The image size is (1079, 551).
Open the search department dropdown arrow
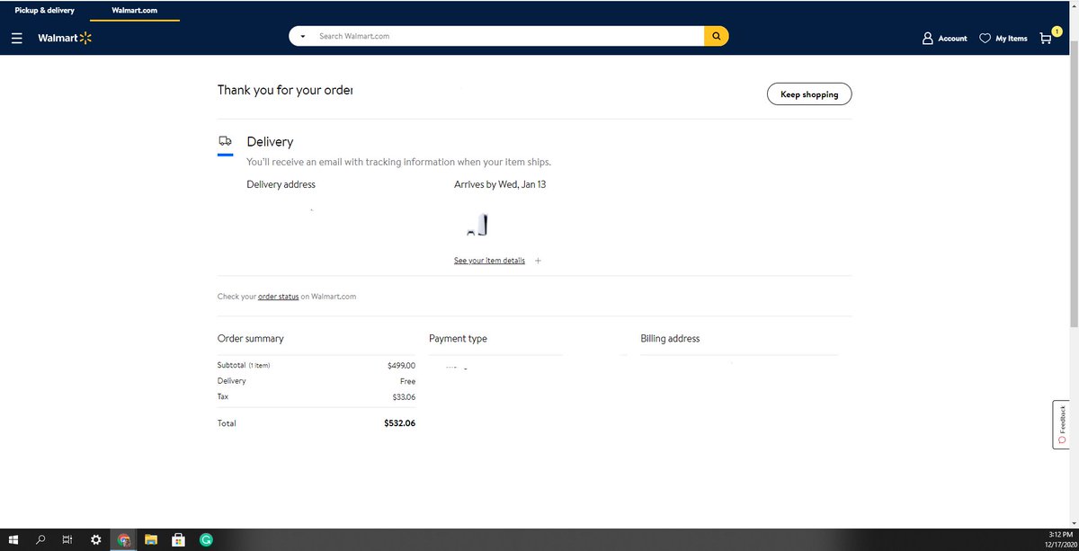coord(303,37)
